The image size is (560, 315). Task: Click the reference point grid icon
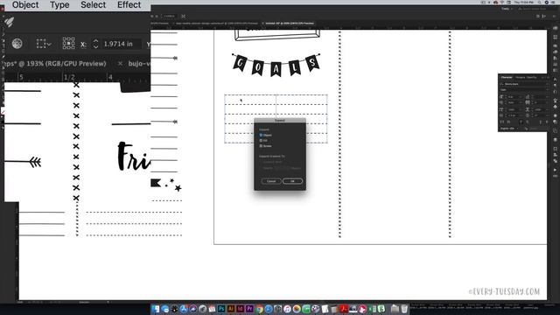pos(68,43)
